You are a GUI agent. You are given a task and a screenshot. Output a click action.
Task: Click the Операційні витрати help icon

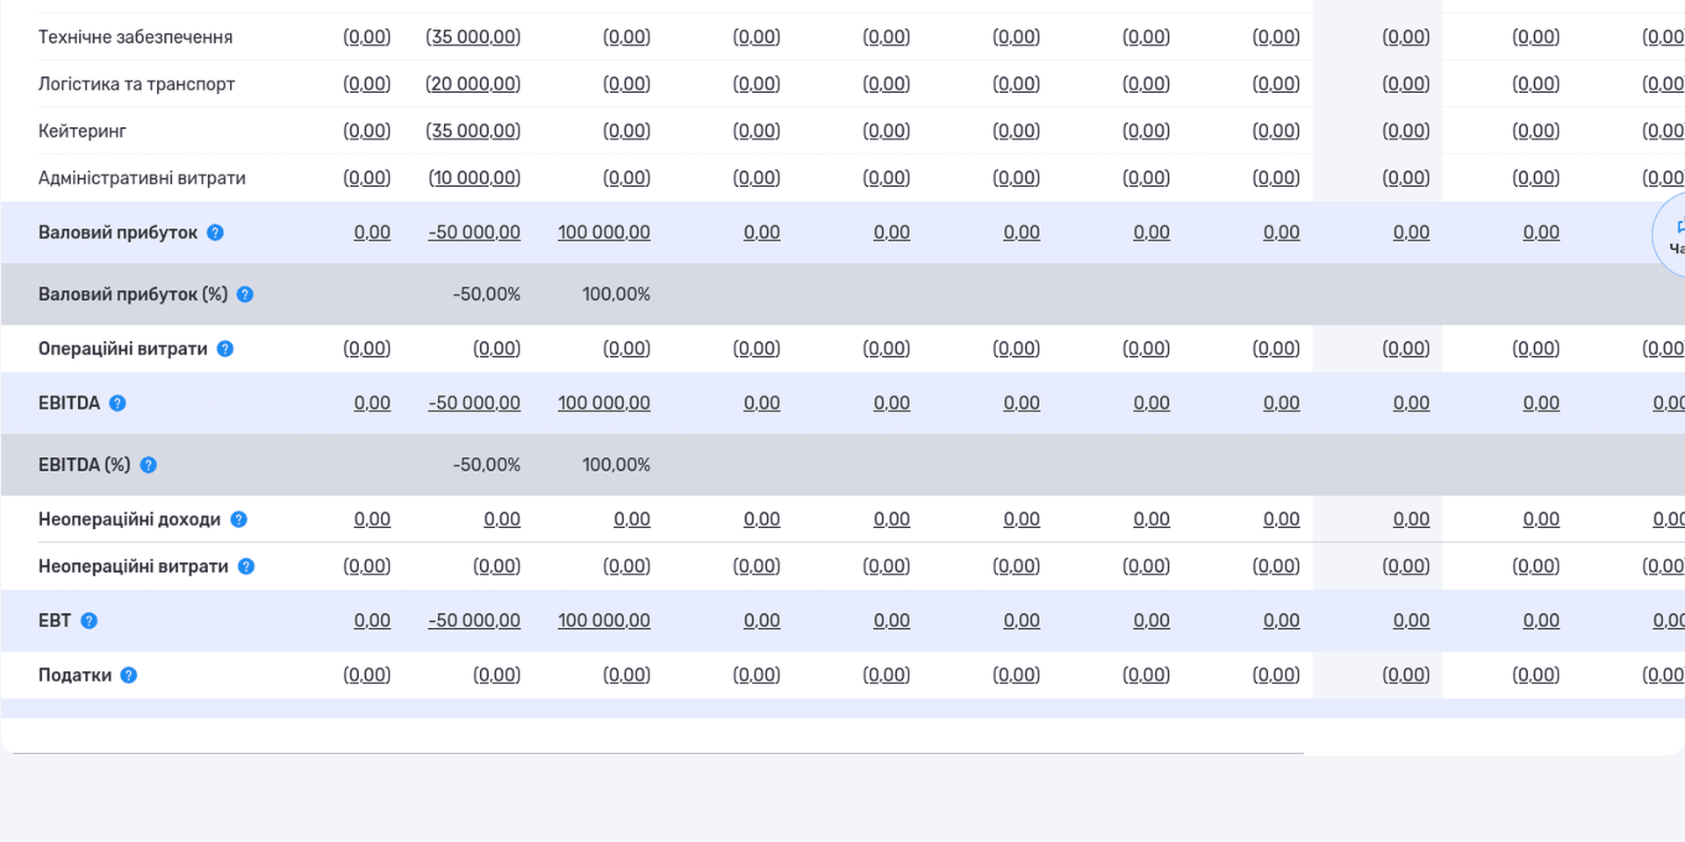pos(225,349)
